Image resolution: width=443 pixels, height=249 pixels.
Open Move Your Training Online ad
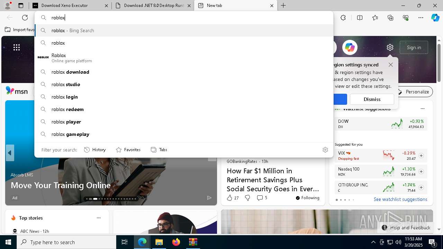[x=61, y=185]
